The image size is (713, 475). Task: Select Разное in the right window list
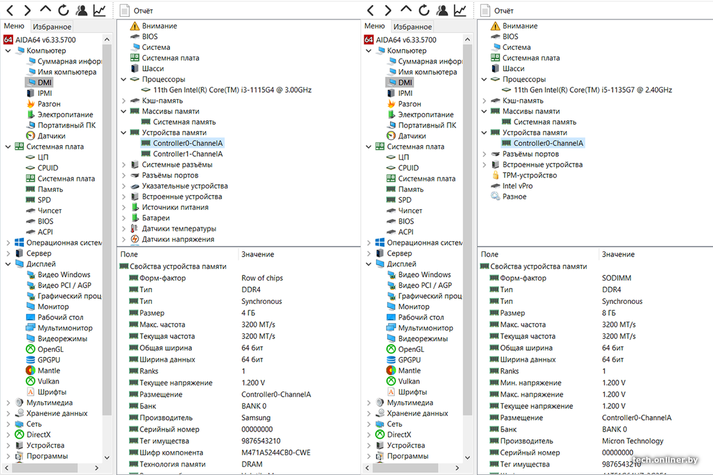[509, 197]
